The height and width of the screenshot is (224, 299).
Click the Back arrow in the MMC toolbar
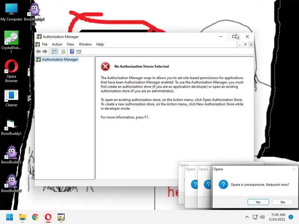(x=38, y=51)
